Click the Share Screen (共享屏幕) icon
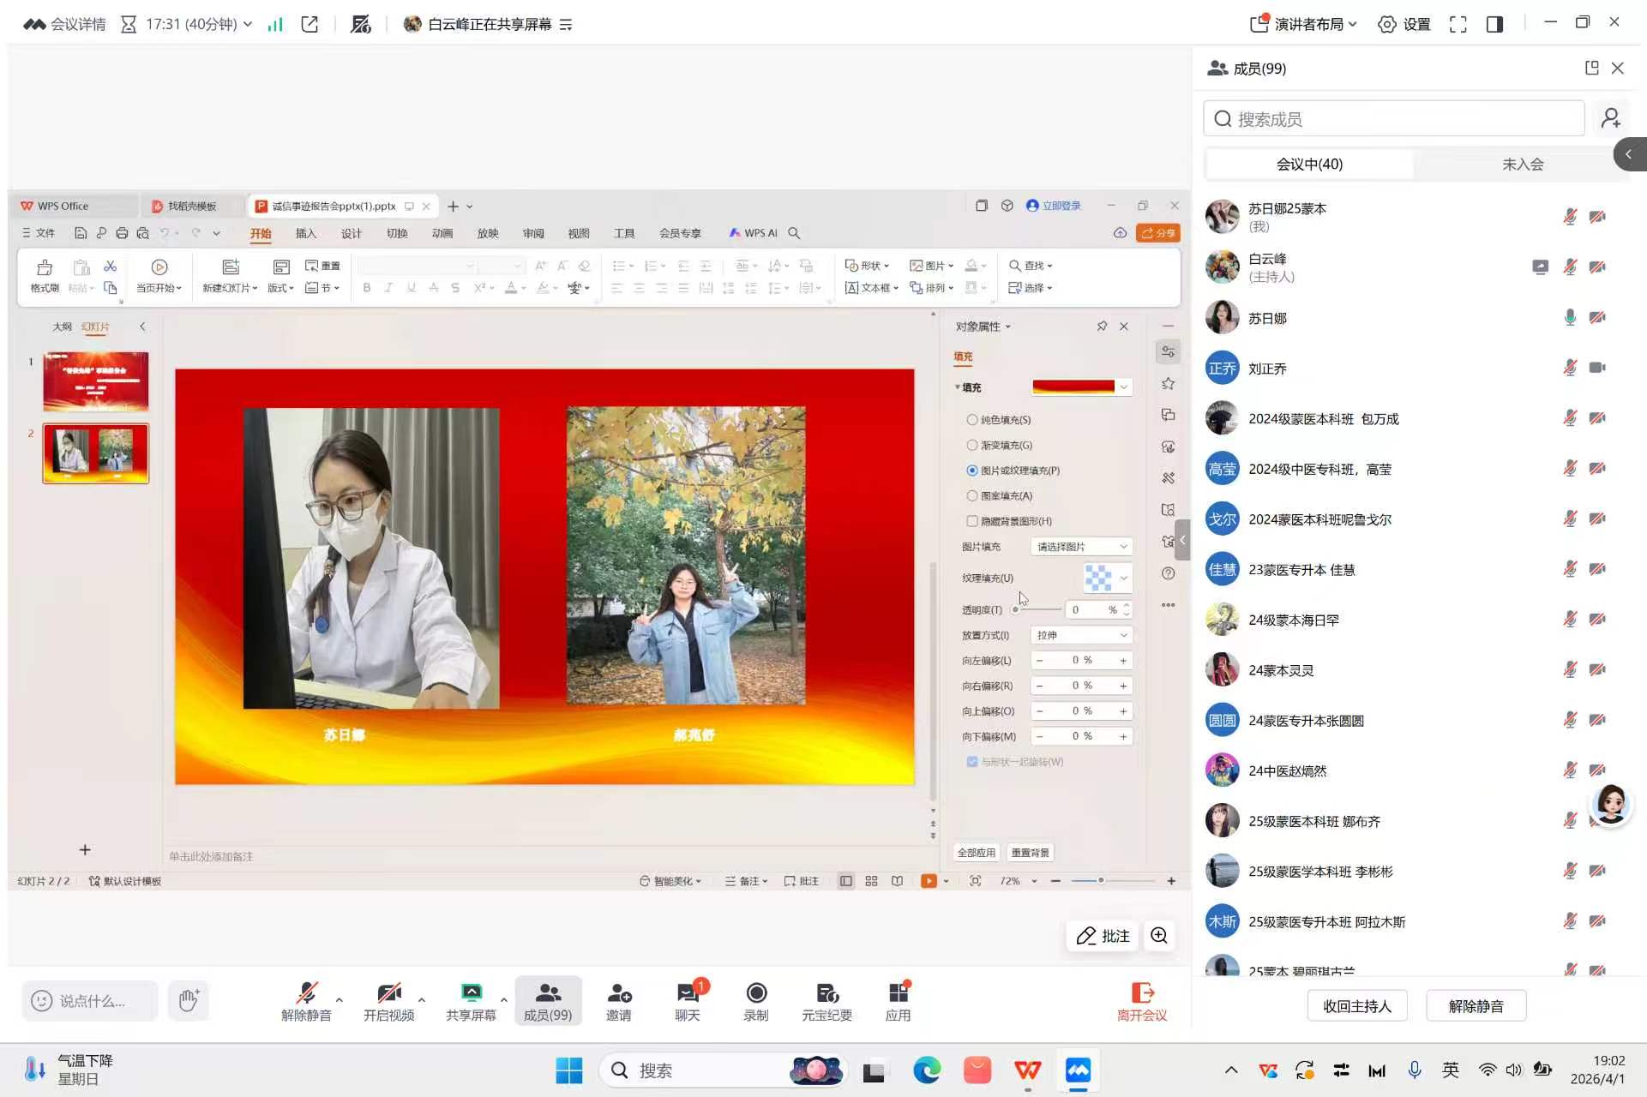 pos(471,993)
